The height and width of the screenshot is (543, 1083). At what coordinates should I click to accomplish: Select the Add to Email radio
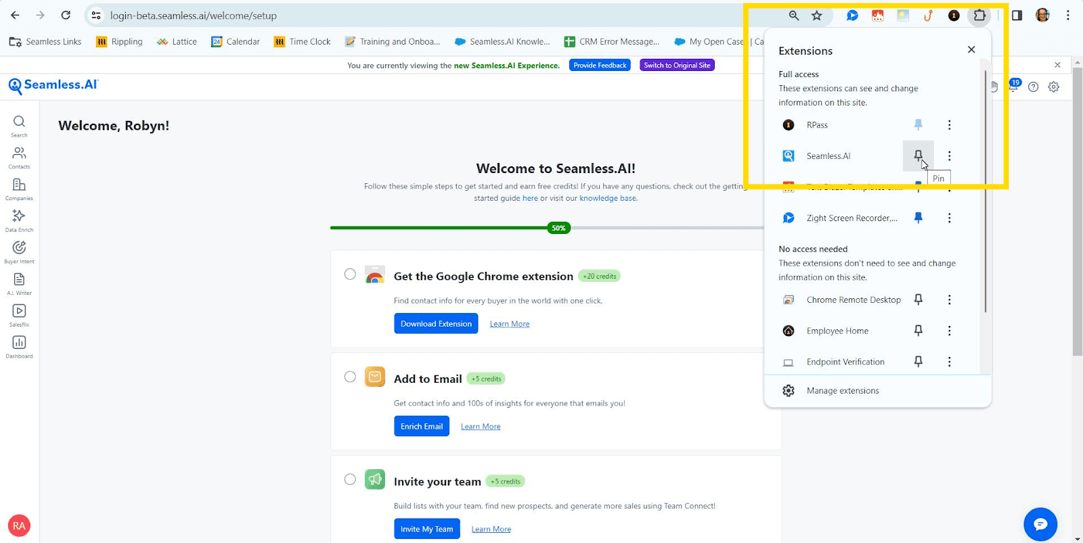coord(350,377)
